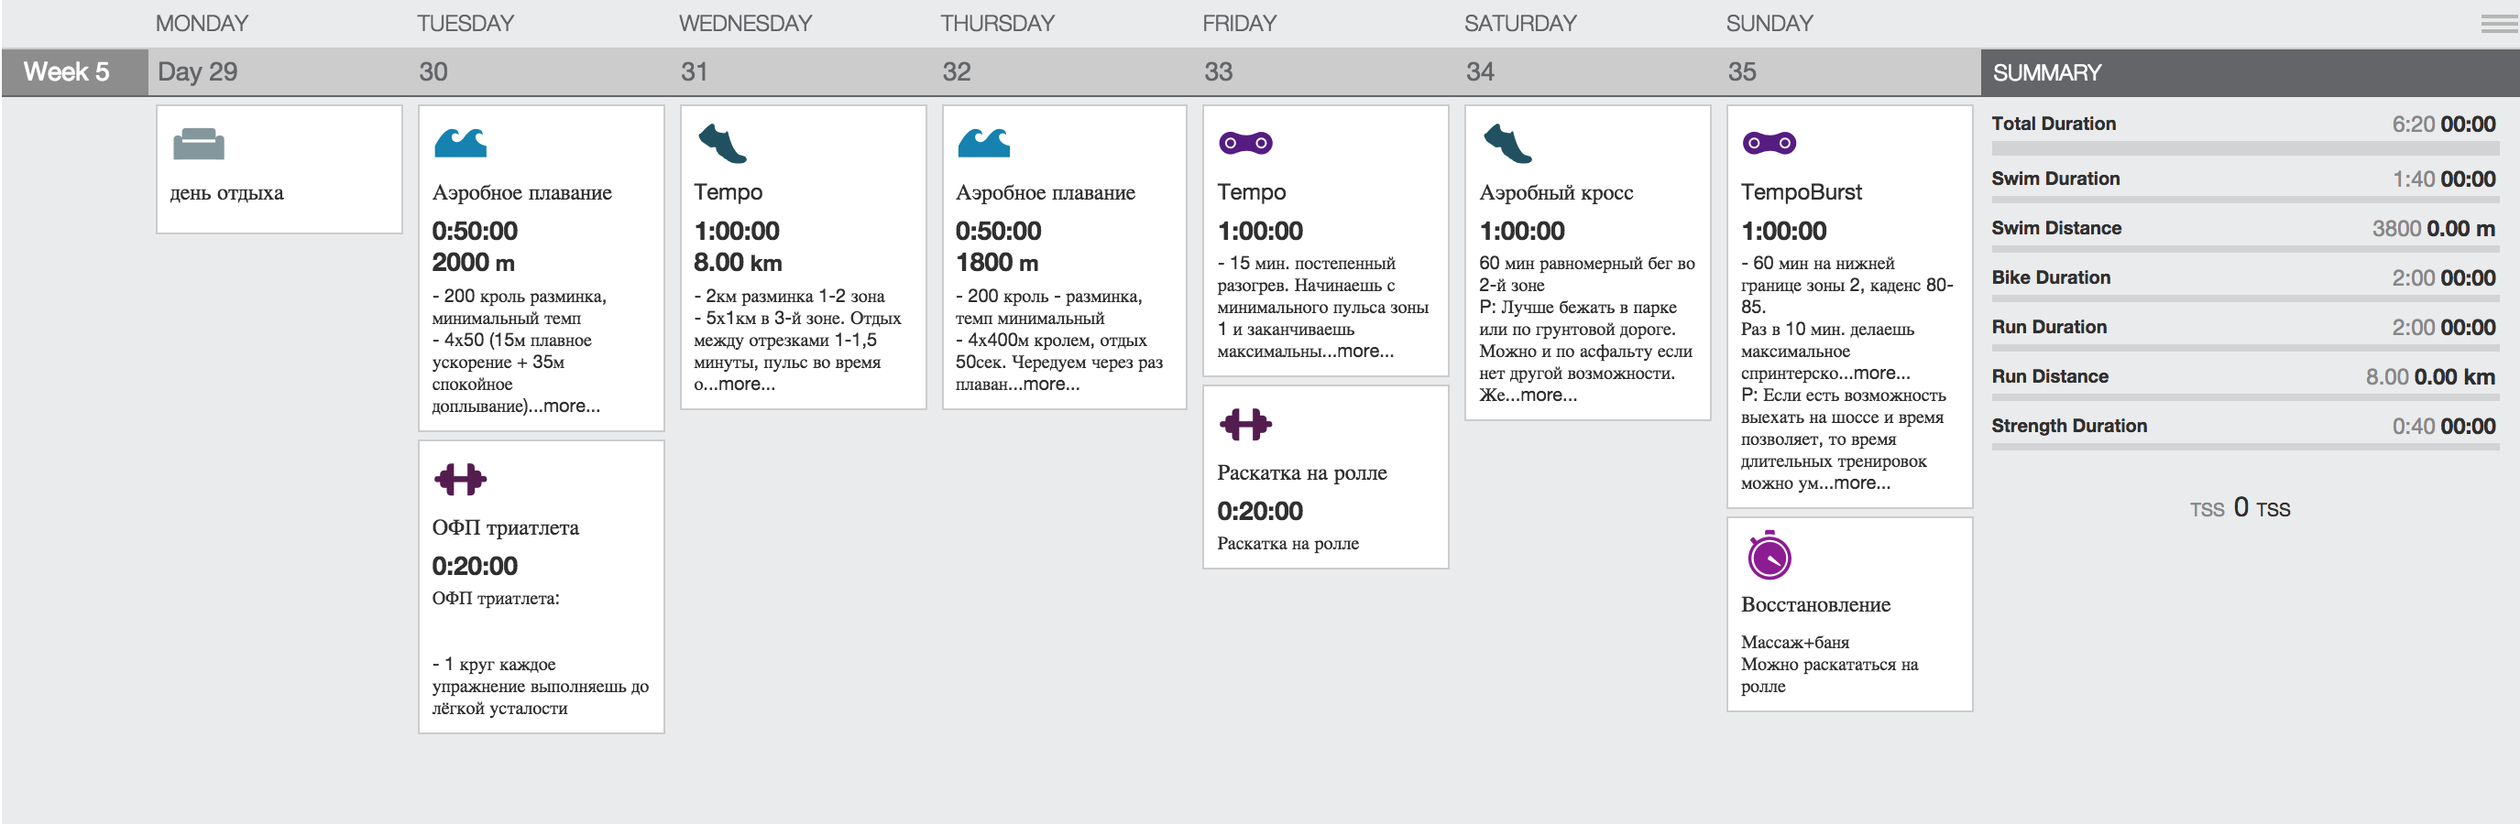Open the Thursday Аэробное плавание workout title

point(1045,192)
